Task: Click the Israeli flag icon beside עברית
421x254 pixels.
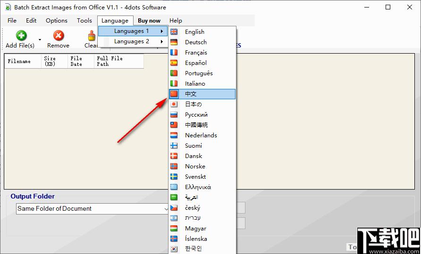Action: coord(174,218)
